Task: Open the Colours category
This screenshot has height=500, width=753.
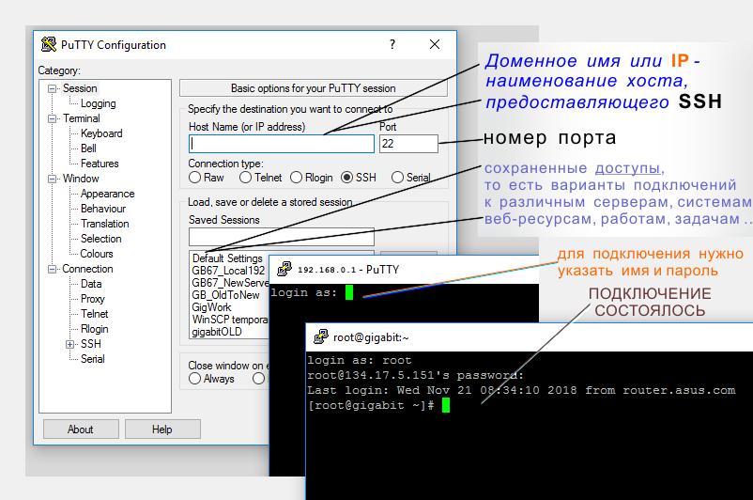Action: tap(97, 254)
